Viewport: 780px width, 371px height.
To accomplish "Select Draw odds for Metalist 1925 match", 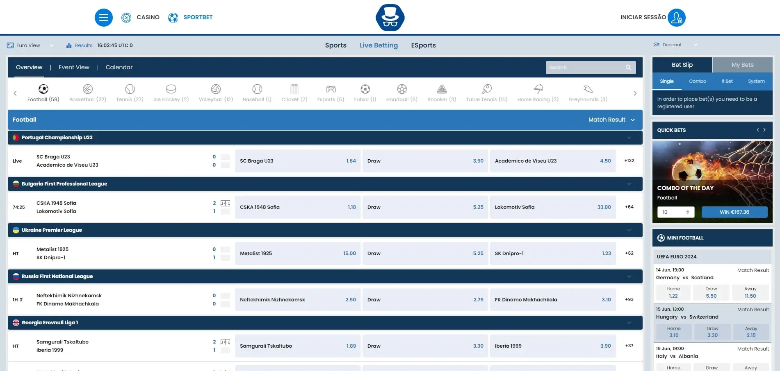I will (x=425, y=253).
